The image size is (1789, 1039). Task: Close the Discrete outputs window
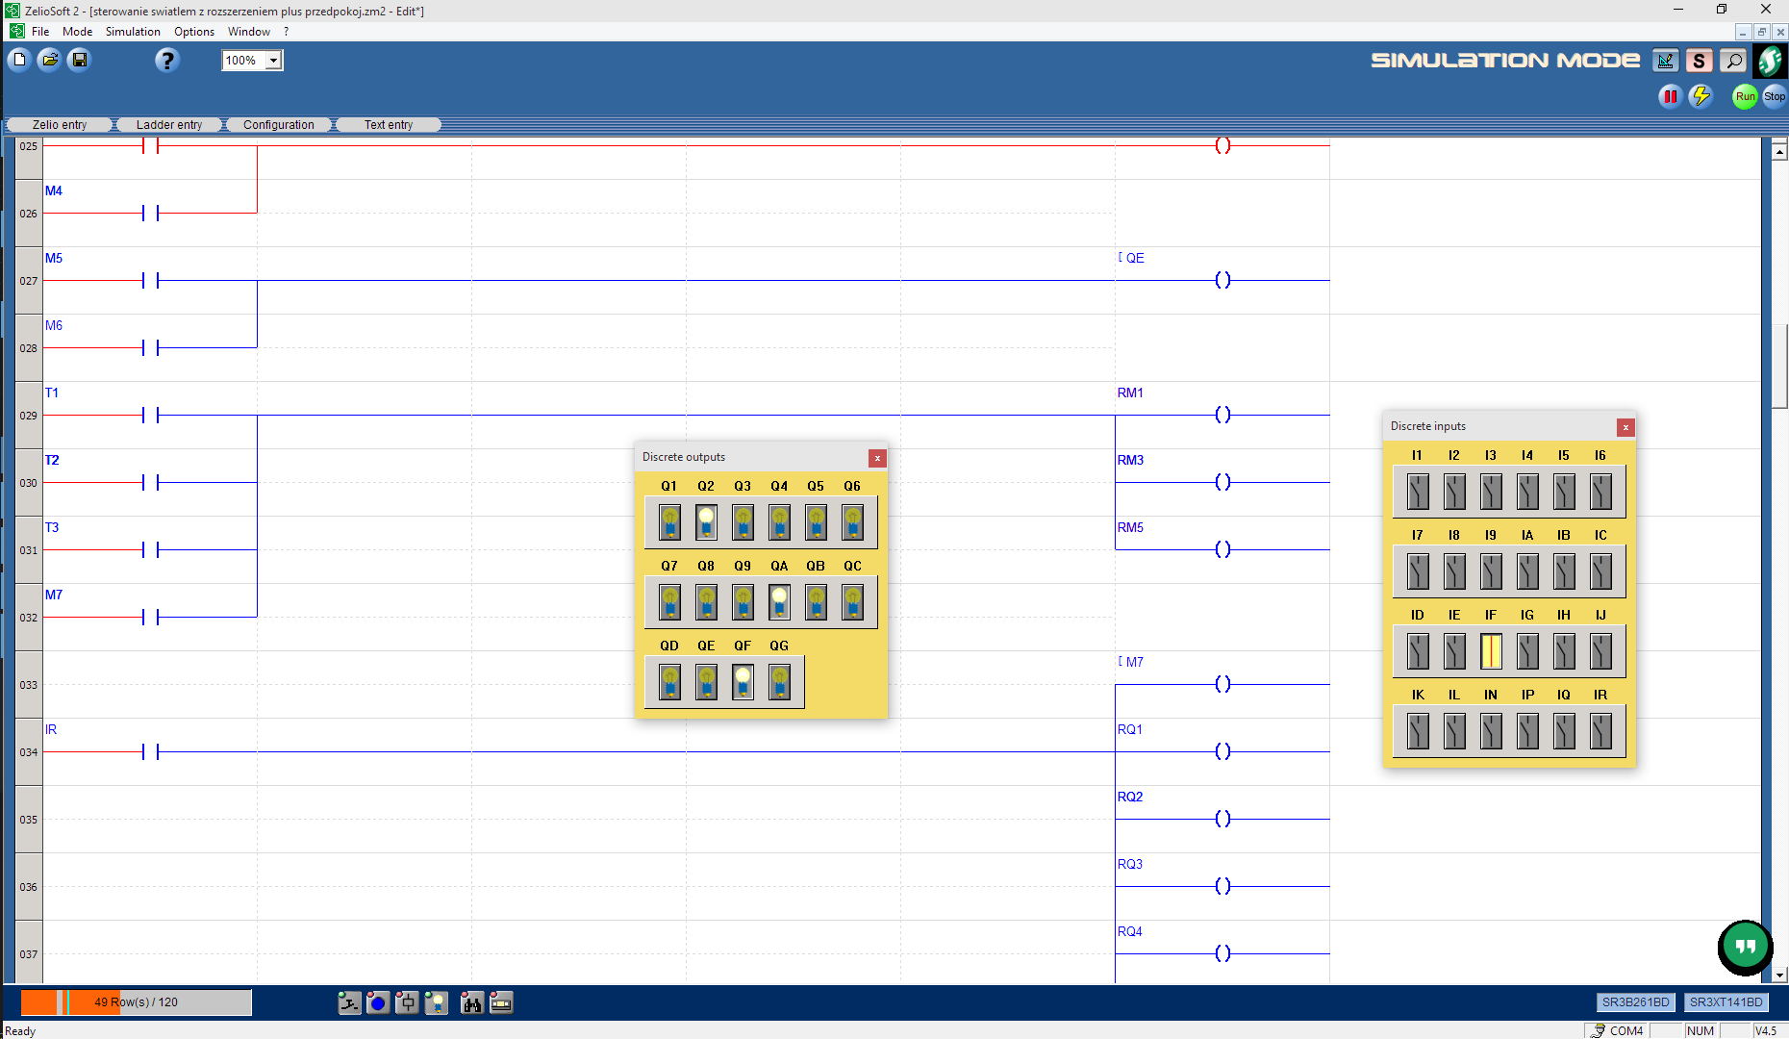tap(877, 458)
